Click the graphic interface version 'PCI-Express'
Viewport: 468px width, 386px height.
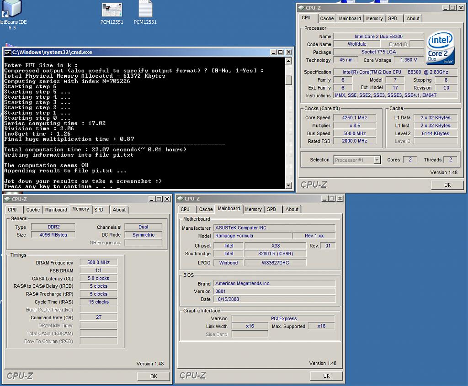[x=283, y=318]
